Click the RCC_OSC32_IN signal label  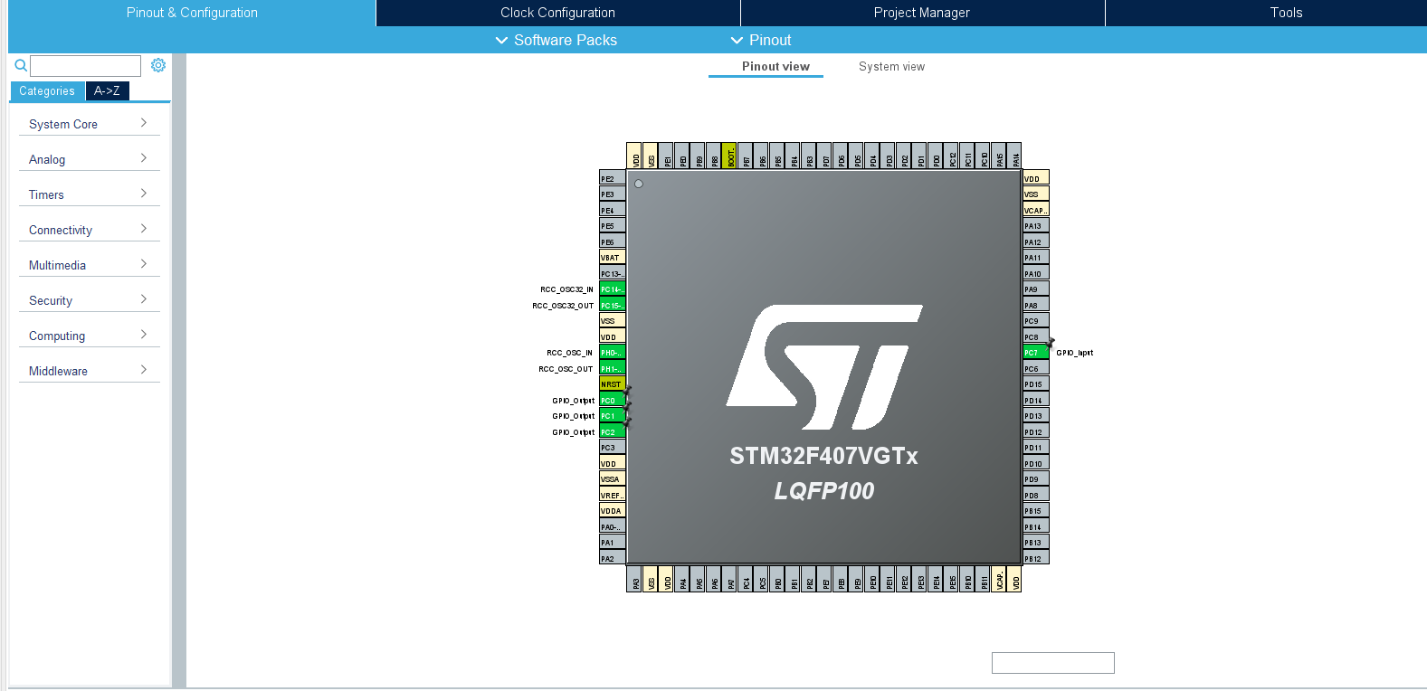click(567, 289)
